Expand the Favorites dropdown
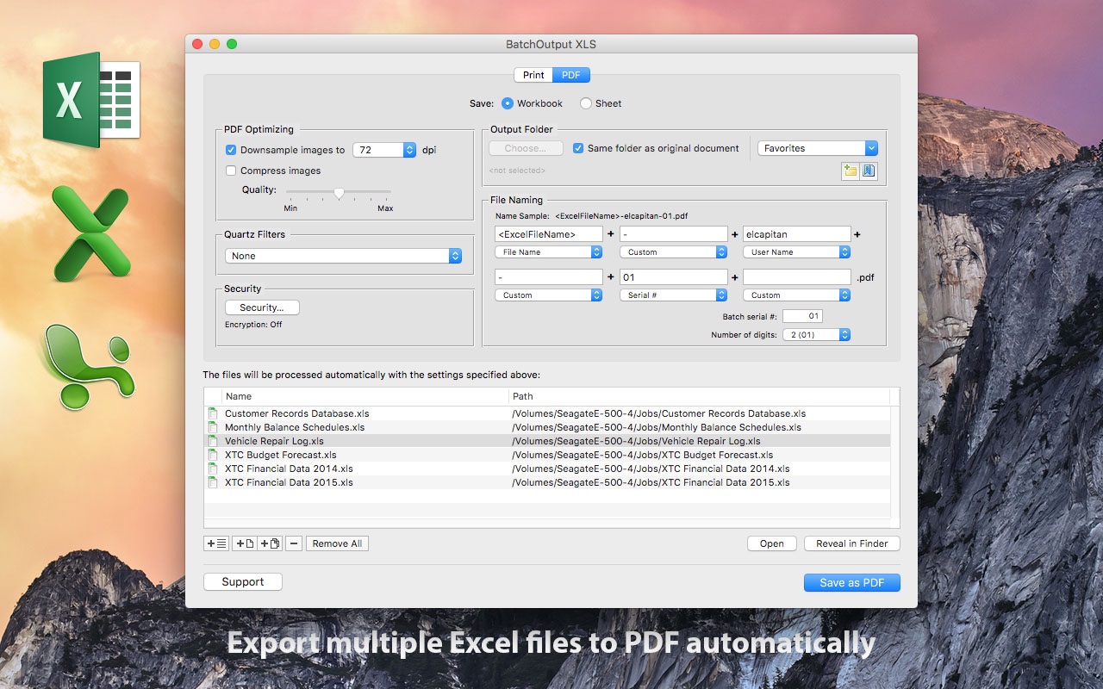 [817, 148]
